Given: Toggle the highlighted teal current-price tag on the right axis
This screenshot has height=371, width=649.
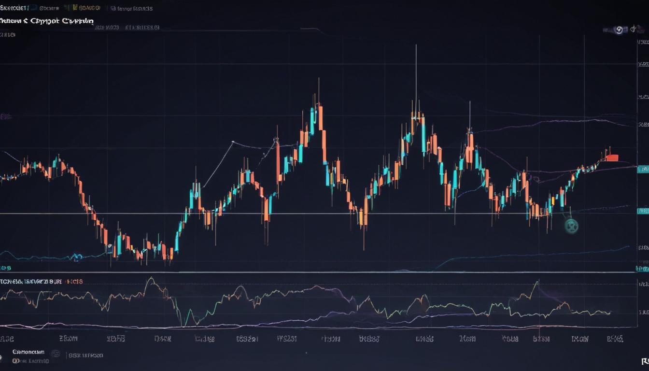Looking at the screenshot, I should (x=642, y=169).
